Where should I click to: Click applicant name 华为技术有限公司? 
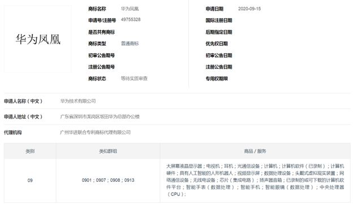click(x=78, y=101)
